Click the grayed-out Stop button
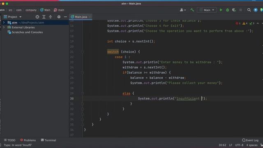Image resolution: width=263 pixels, height=148 pixels. tap(240, 10)
